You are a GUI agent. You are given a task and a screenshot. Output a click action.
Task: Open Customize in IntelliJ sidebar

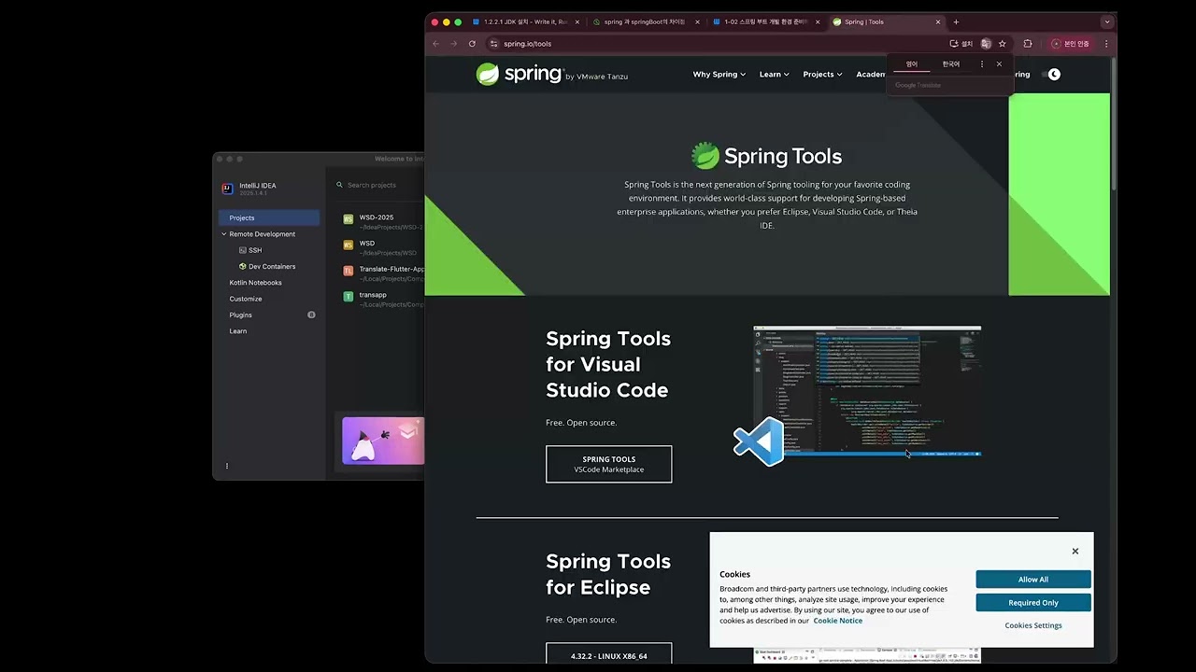click(x=246, y=299)
